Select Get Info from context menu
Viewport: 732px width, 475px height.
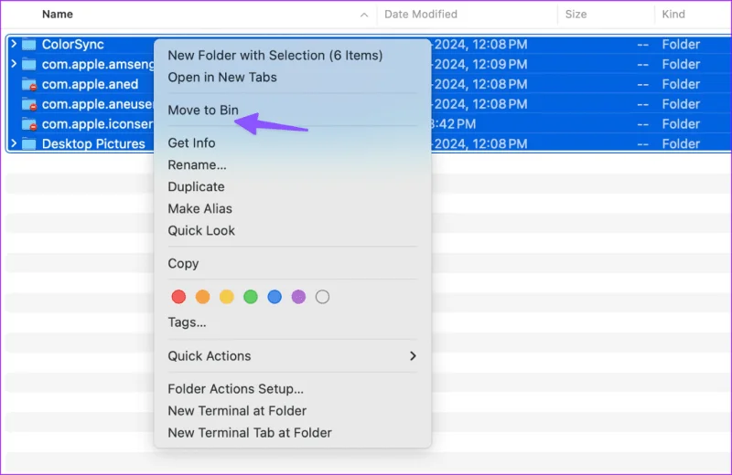click(x=191, y=143)
